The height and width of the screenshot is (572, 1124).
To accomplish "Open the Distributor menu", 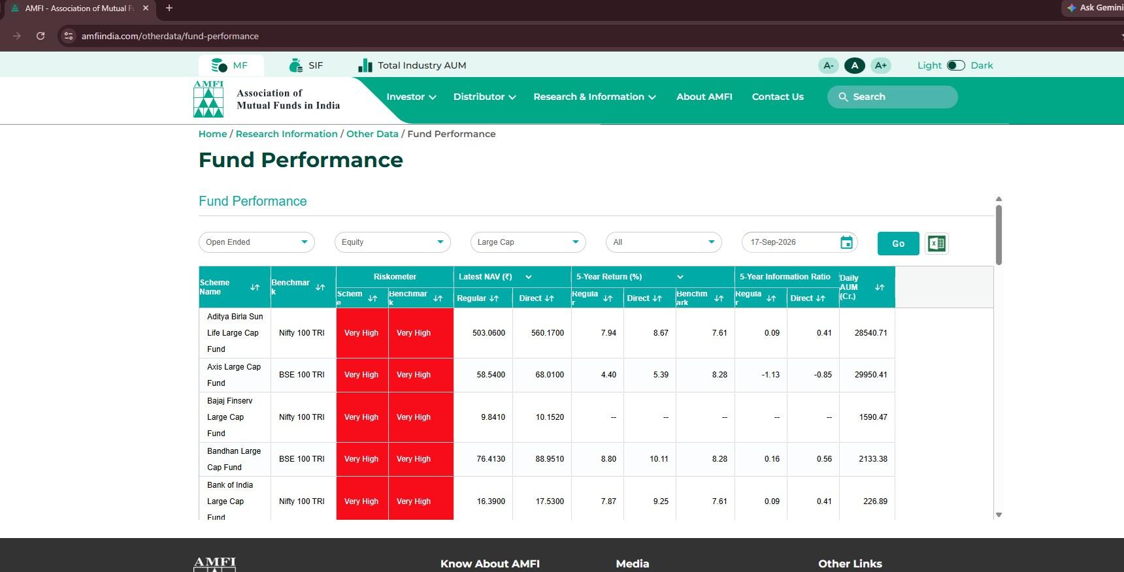I will click(x=485, y=97).
